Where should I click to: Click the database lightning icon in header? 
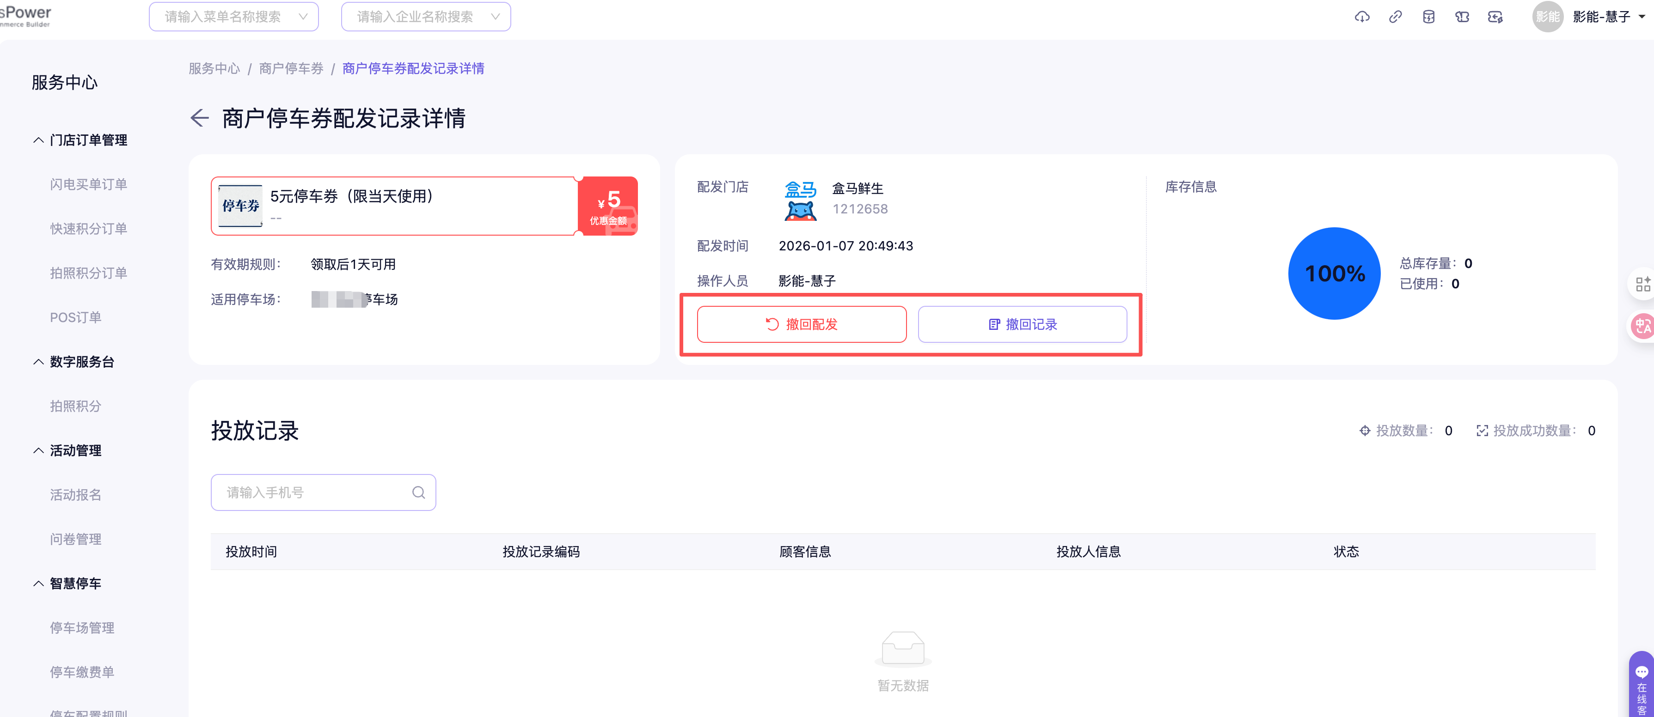pyautogui.click(x=1428, y=17)
